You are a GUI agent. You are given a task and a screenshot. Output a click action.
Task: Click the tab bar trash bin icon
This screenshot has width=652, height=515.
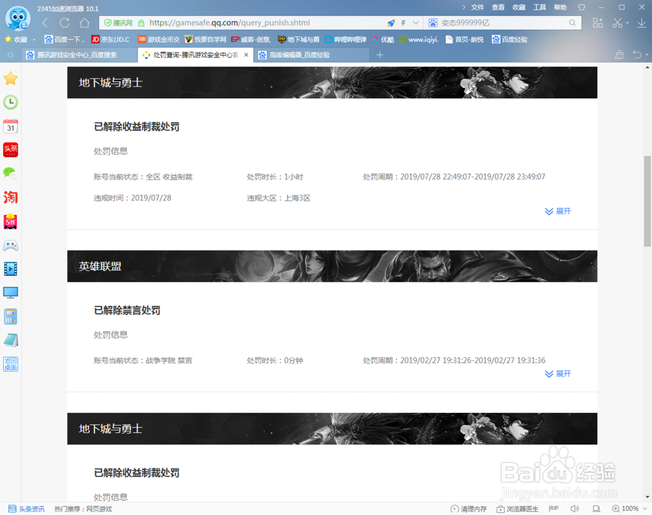[x=619, y=55]
